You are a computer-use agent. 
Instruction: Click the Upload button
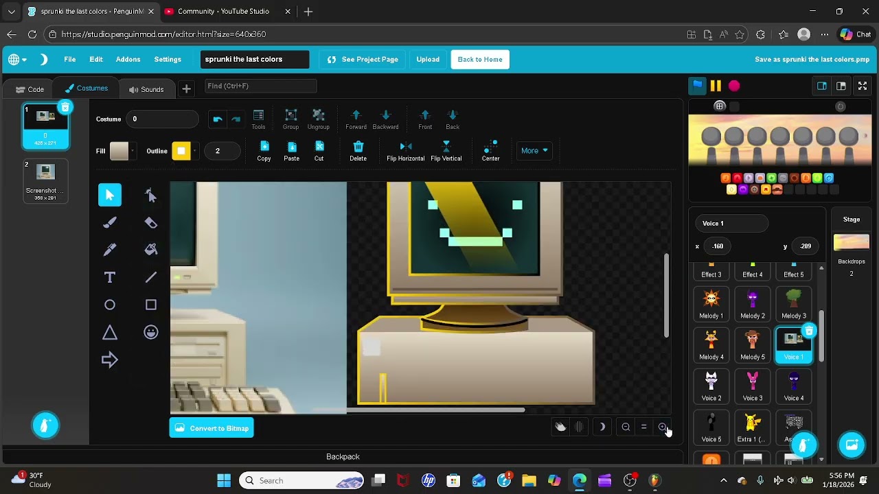point(428,60)
